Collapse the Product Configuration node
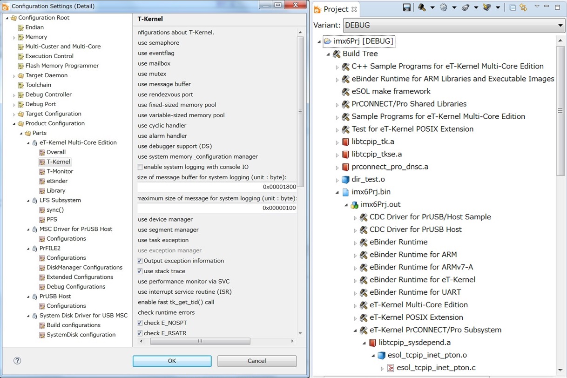Viewport: 567px width, 378px height. click(14, 124)
